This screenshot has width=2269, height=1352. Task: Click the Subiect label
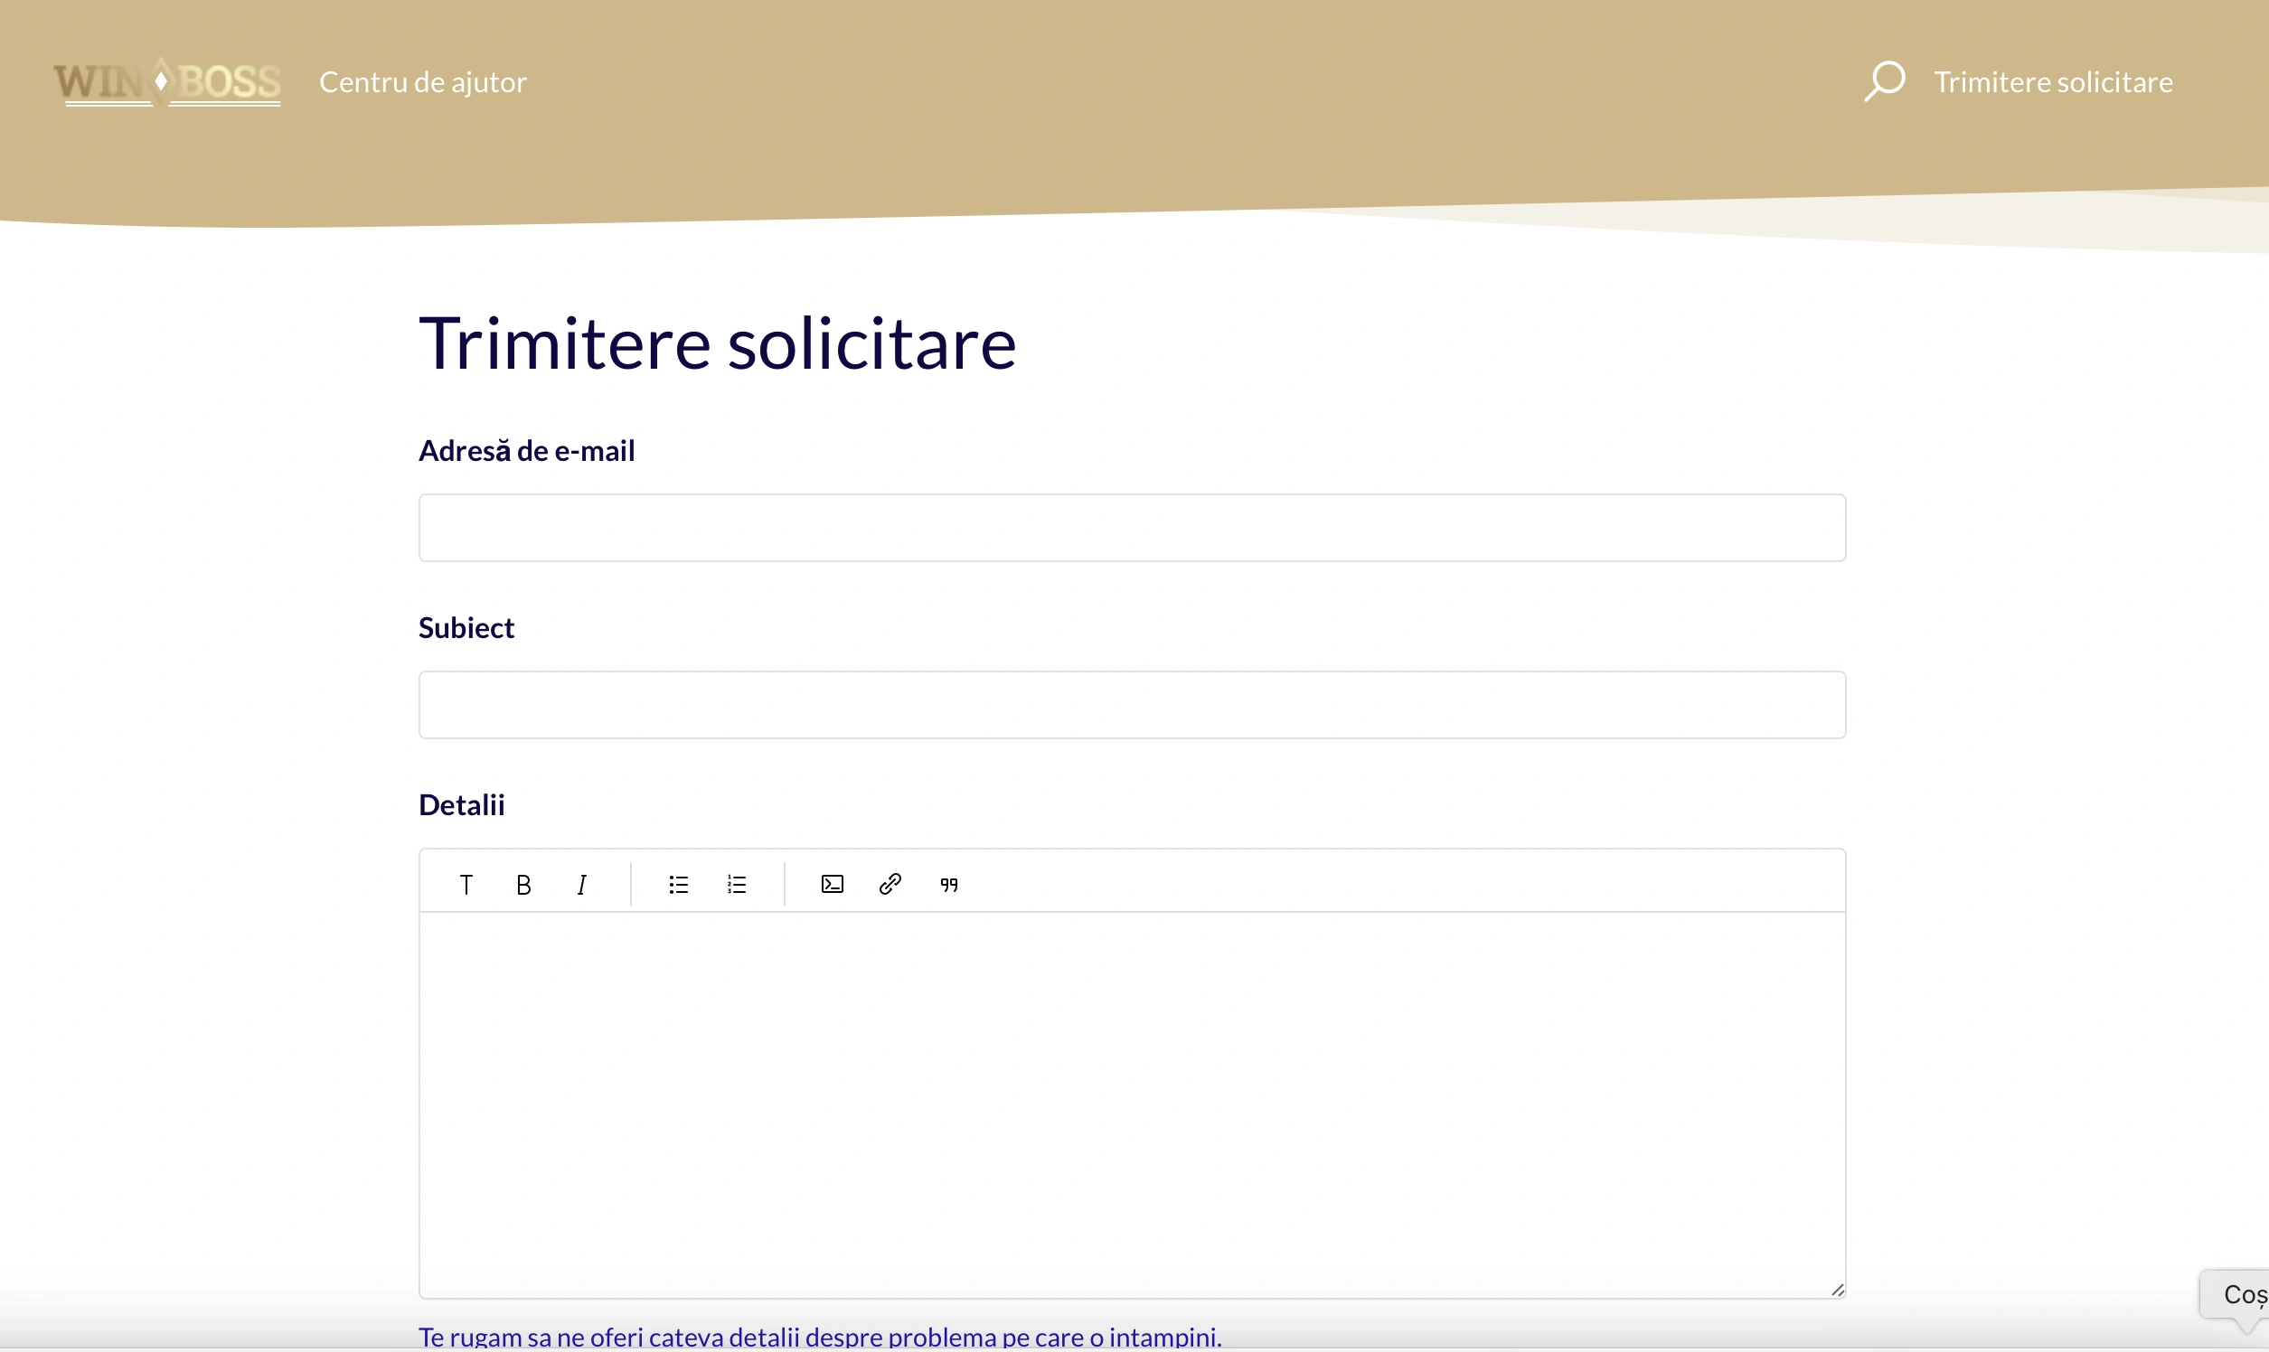point(466,628)
